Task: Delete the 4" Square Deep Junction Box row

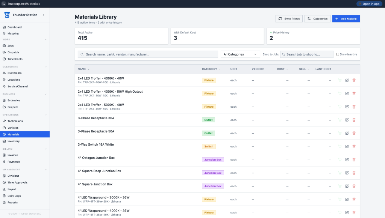Action: click(x=354, y=173)
